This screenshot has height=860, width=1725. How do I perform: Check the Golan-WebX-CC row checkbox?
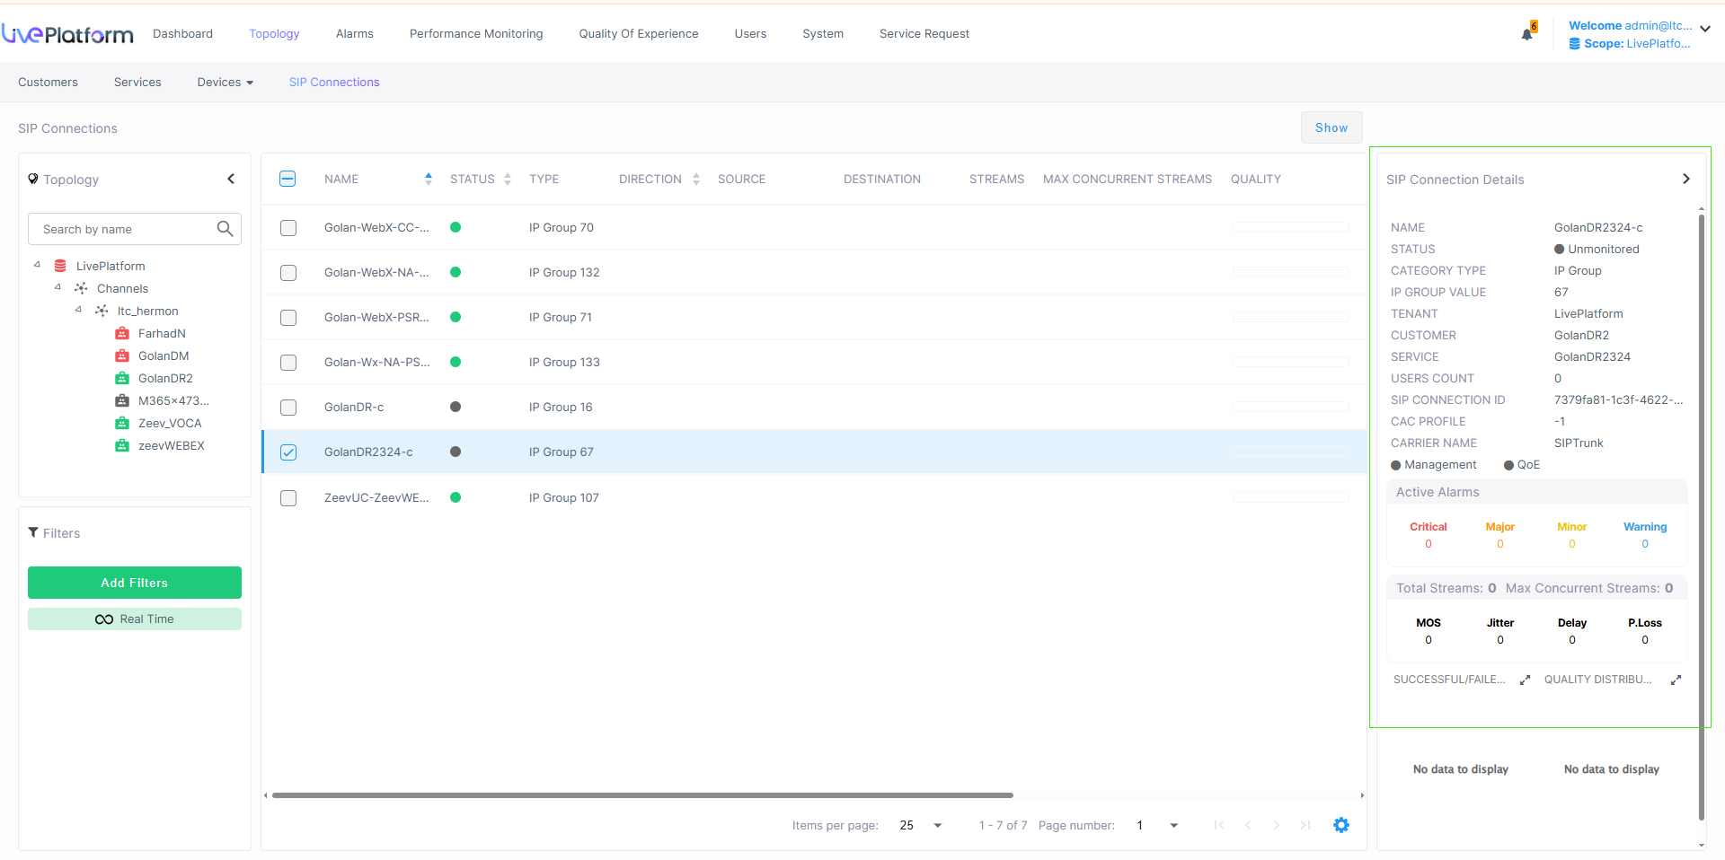point(288,228)
